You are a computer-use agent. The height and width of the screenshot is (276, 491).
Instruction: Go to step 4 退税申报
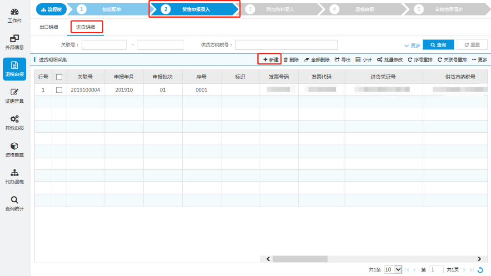(x=363, y=10)
